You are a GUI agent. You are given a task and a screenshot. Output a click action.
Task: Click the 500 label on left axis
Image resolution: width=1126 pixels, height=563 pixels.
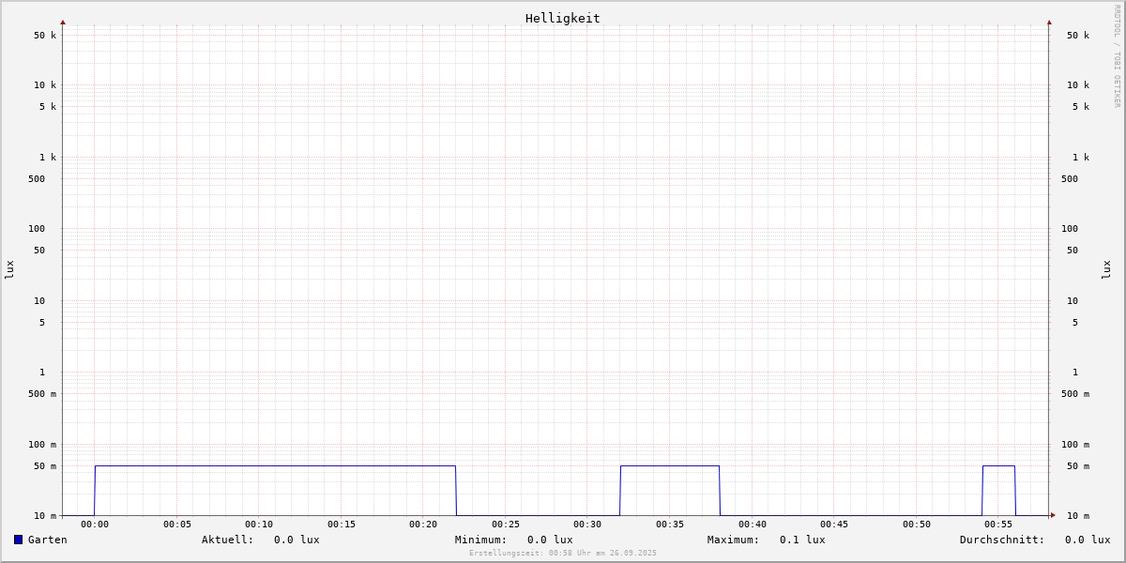(37, 179)
